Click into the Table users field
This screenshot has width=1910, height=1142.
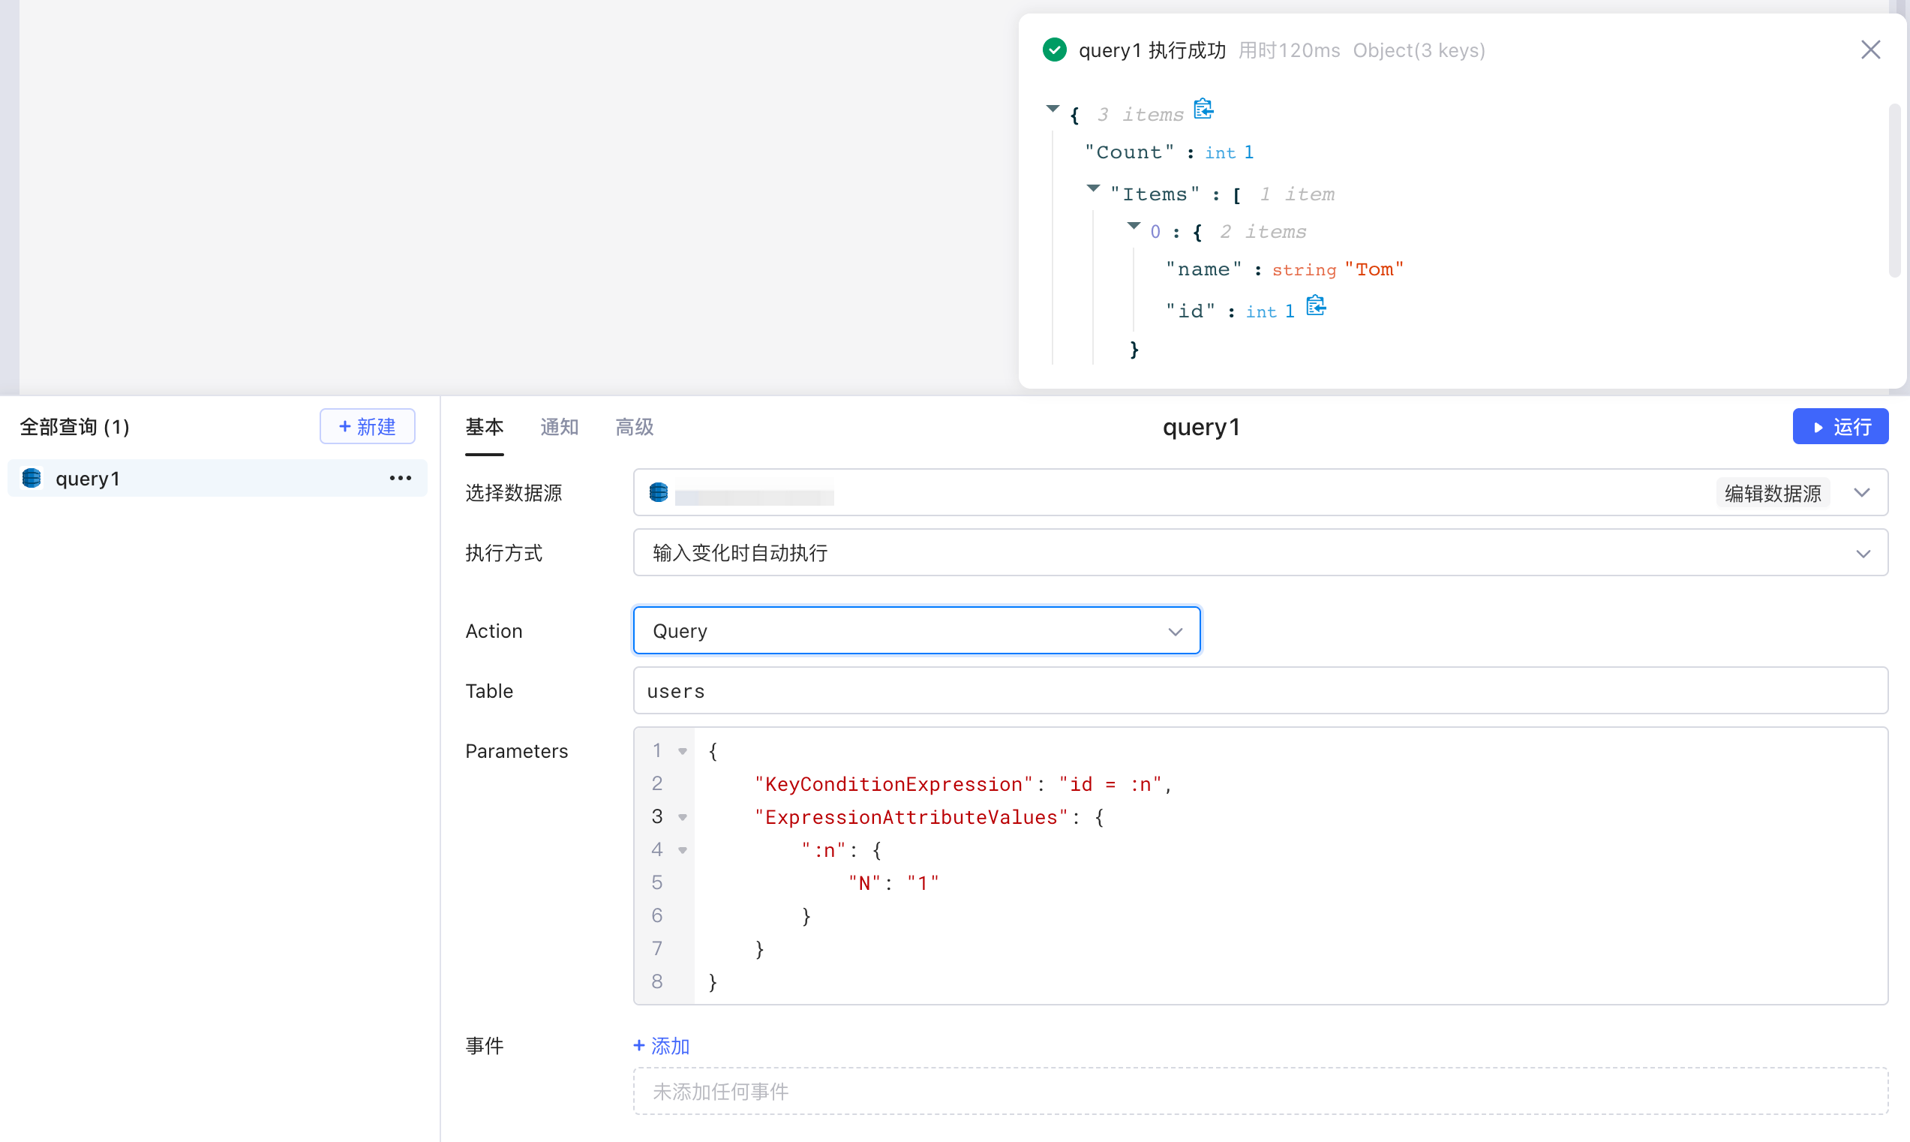(1260, 690)
